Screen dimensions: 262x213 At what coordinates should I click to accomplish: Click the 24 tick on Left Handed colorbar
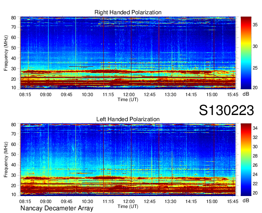point(255,174)
